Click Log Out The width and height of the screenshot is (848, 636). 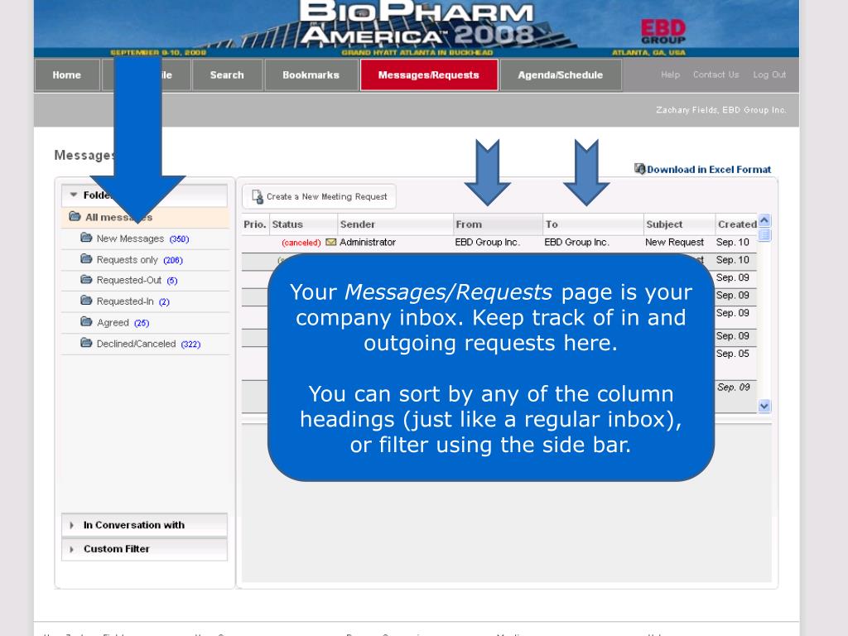click(x=769, y=75)
